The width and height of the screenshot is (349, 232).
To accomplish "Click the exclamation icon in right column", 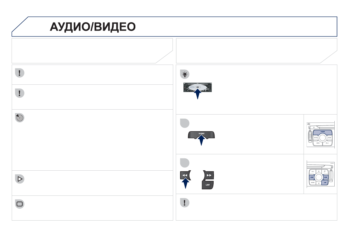I will click(184, 203).
